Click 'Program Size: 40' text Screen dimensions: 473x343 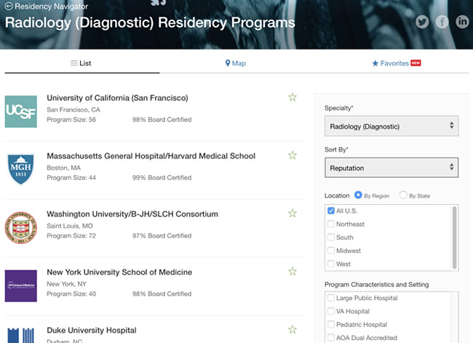point(71,294)
